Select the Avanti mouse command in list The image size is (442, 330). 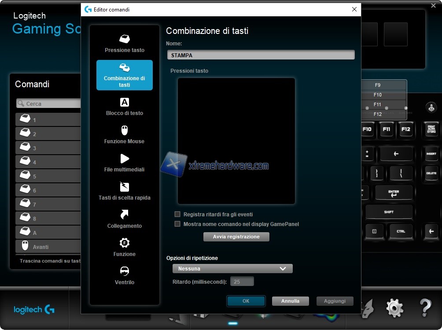coord(48,247)
